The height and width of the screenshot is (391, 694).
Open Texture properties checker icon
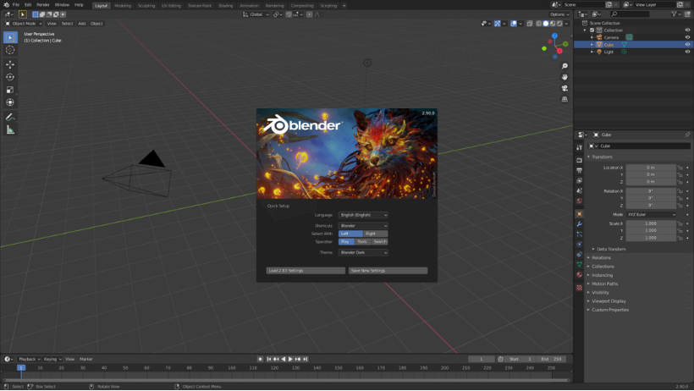(580, 288)
